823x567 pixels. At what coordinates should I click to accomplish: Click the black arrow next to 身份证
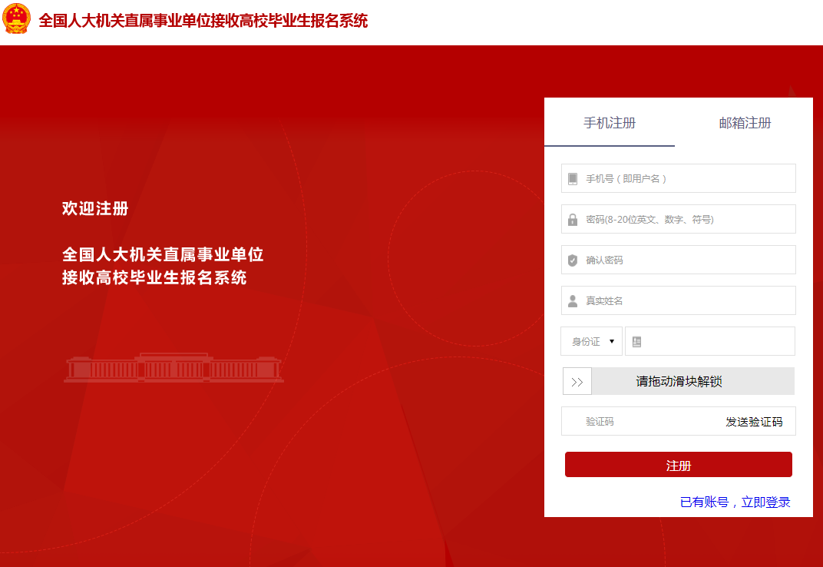click(x=612, y=342)
